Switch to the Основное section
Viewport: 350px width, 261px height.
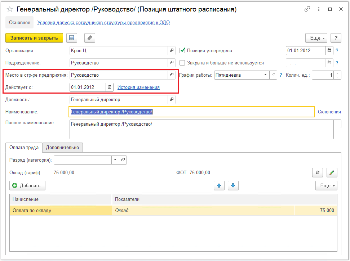19,22
